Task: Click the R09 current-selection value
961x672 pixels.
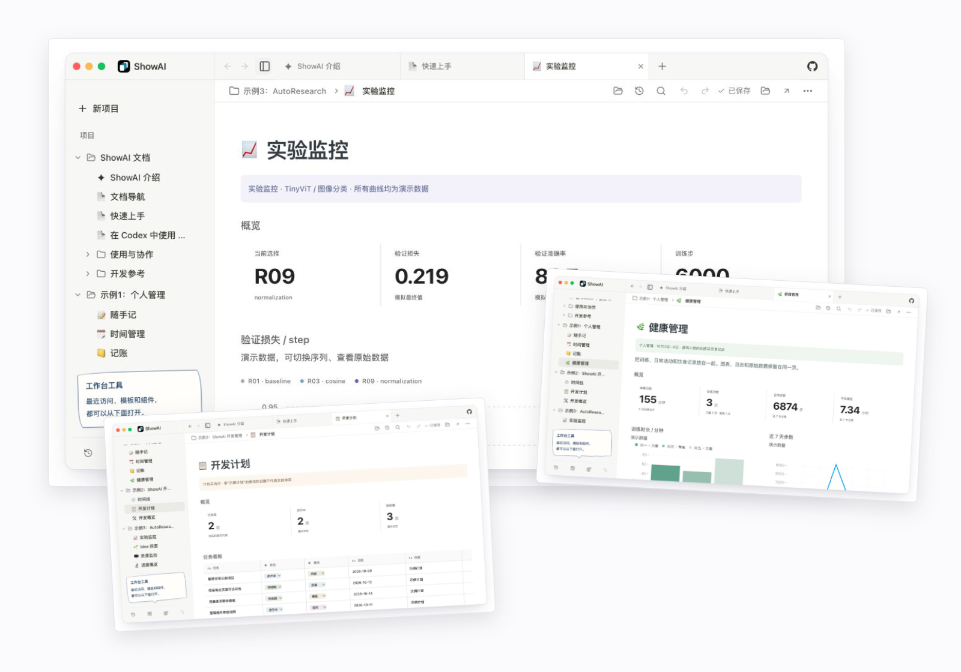Action: (274, 277)
